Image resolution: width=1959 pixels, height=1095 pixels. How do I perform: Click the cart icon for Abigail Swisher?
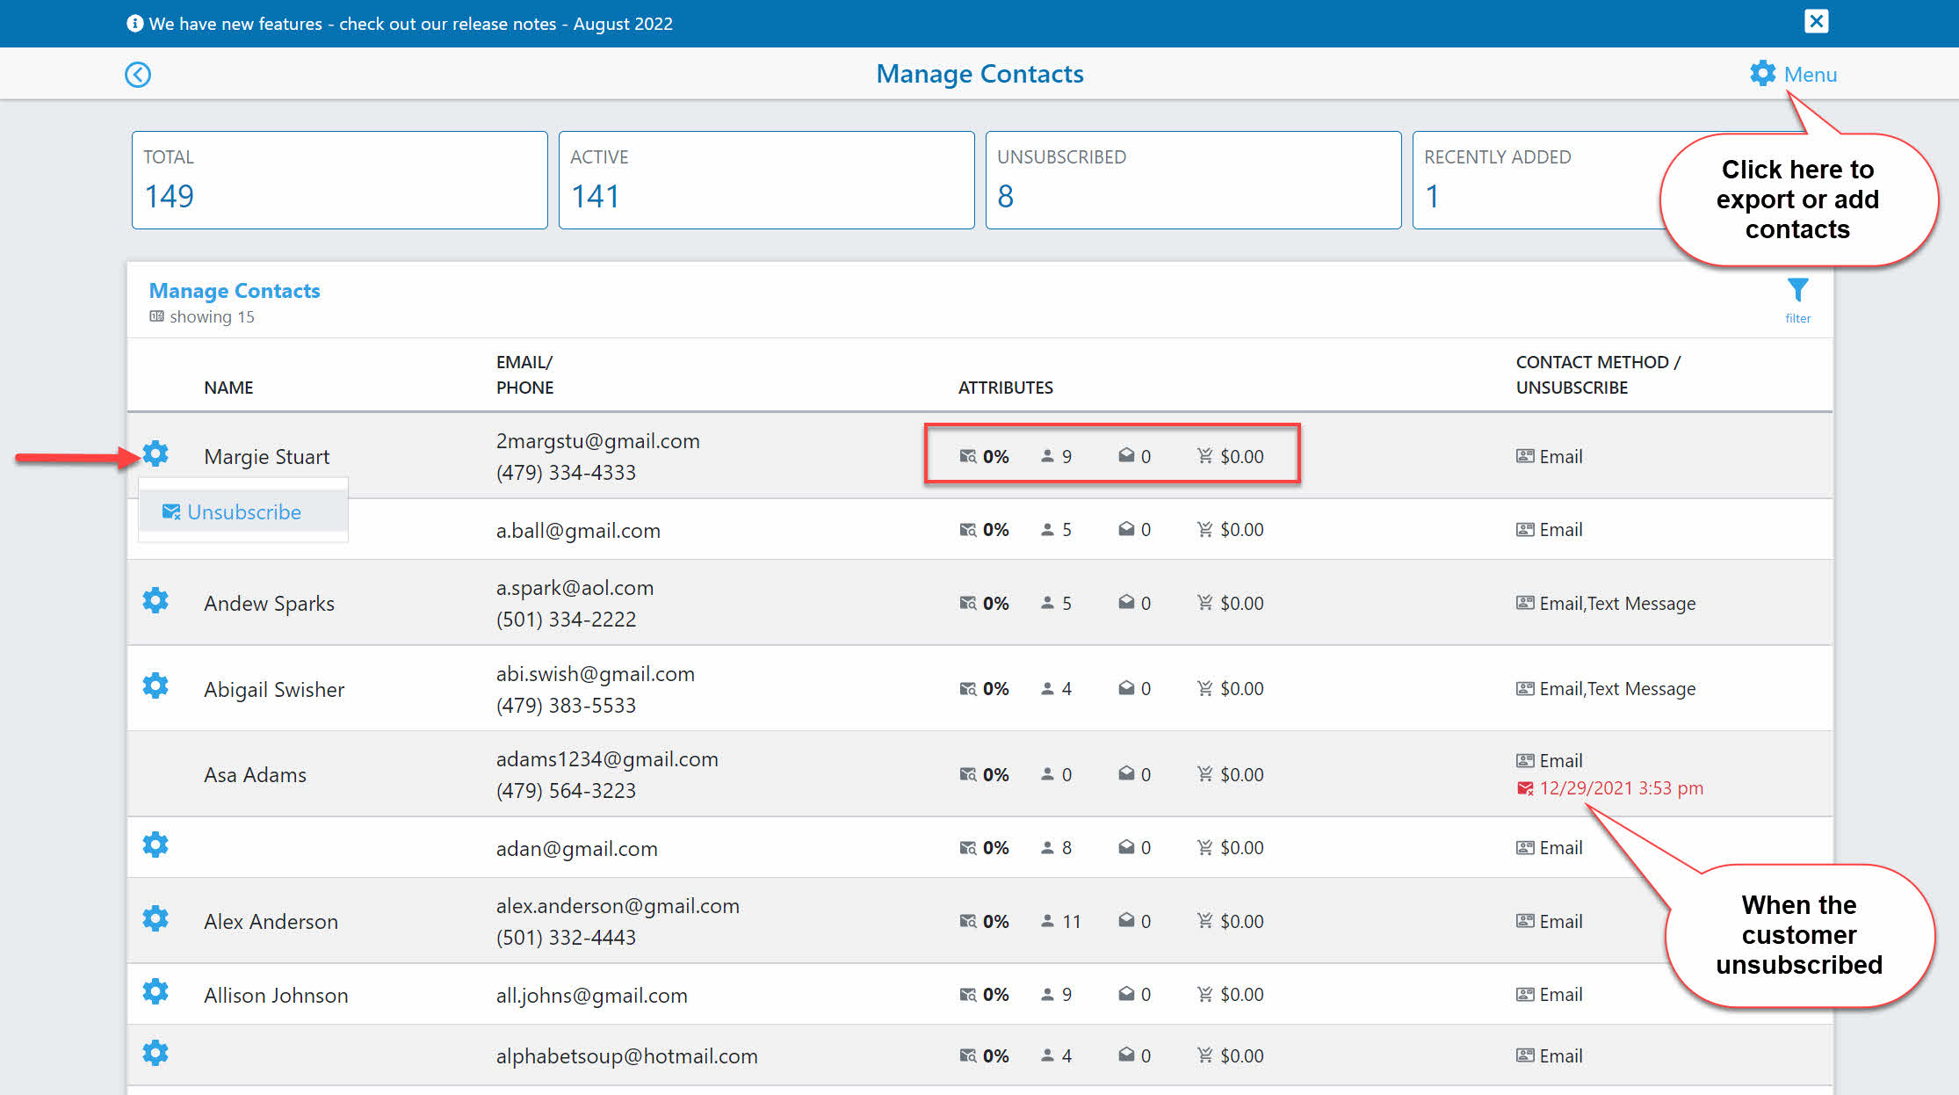click(1205, 688)
